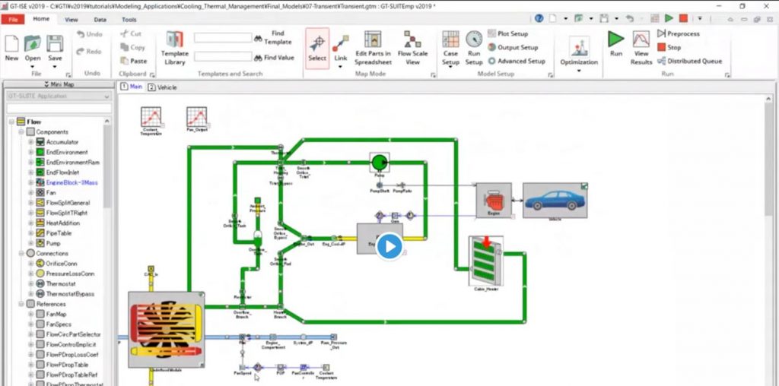Open Edit Parts in Spreadsheet

(x=373, y=48)
